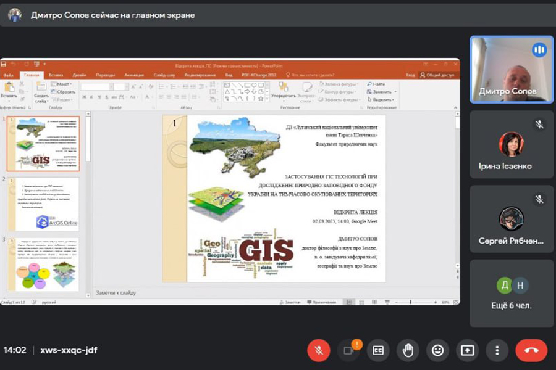The image size is (556, 370).
Task: Switch to the Insert ribbon tab
Action: click(56, 75)
